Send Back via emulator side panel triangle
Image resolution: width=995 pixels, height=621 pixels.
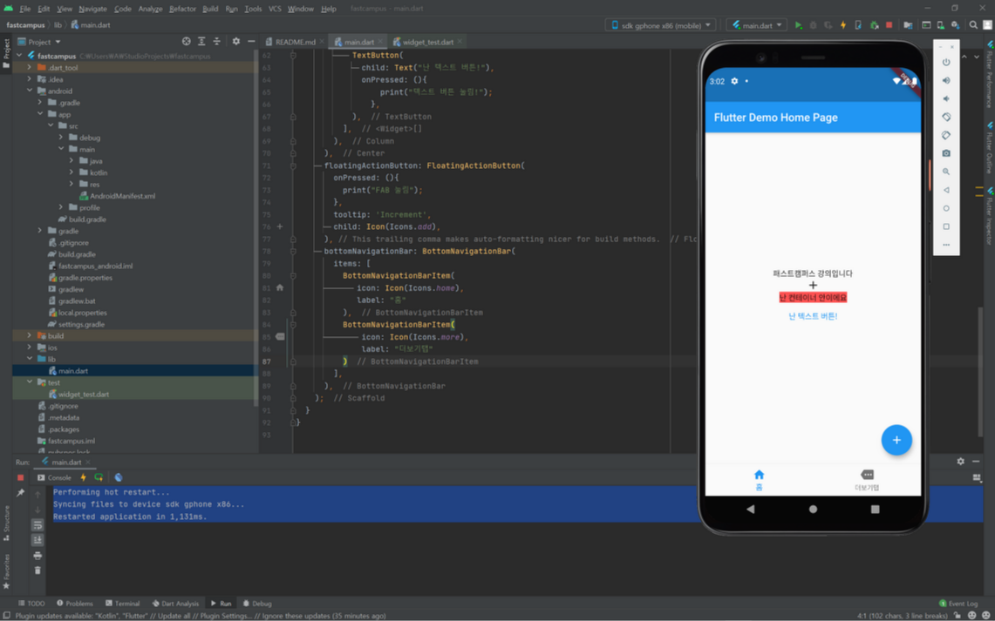[x=946, y=190]
